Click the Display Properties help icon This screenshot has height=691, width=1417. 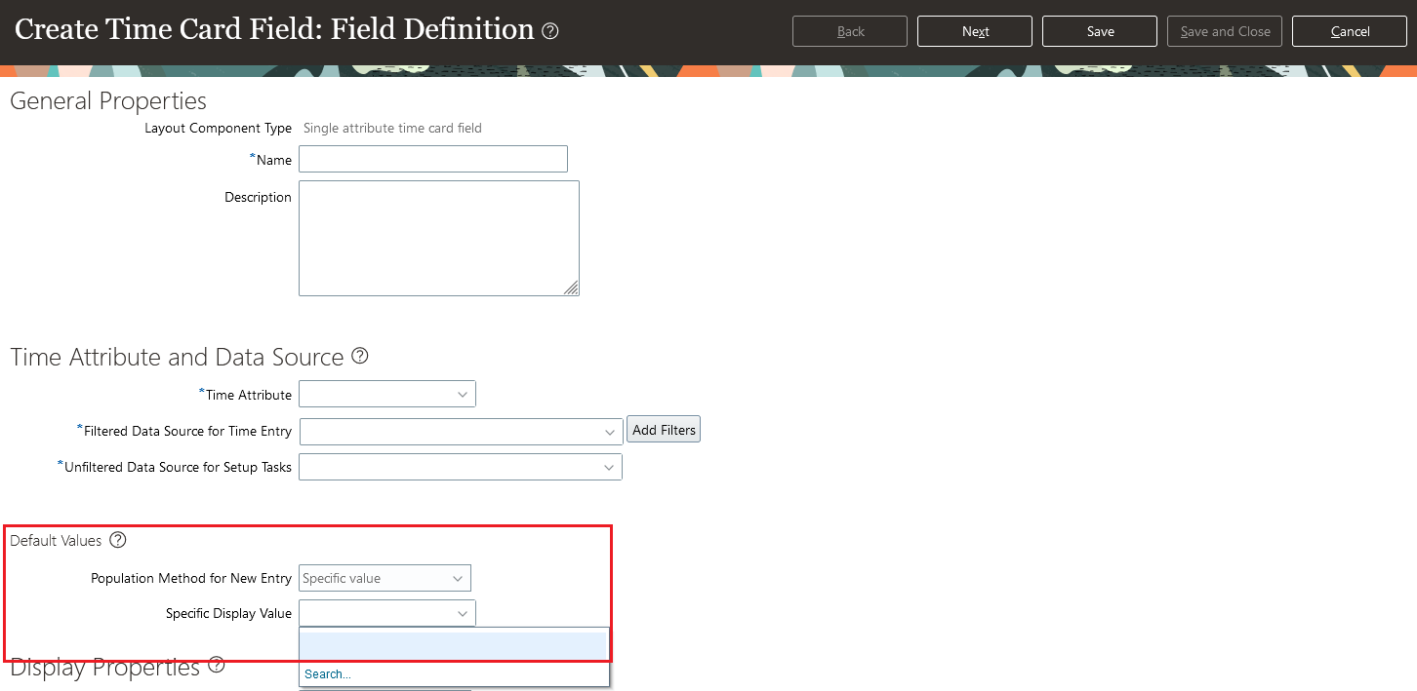tap(216, 664)
